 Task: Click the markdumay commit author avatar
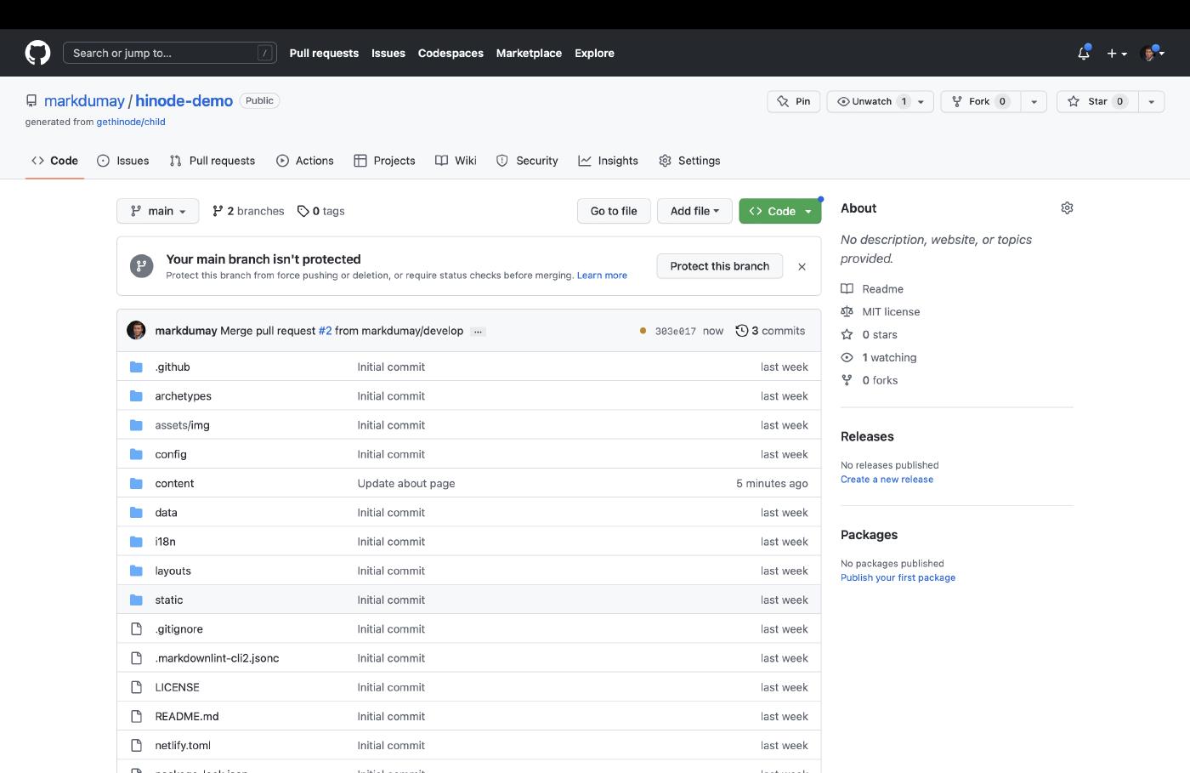136,331
